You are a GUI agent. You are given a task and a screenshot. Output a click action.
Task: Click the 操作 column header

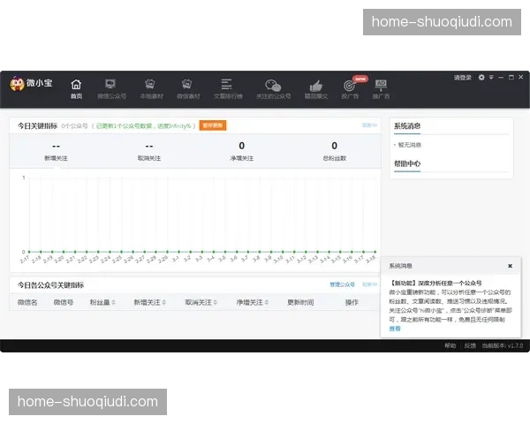click(352, 302)
